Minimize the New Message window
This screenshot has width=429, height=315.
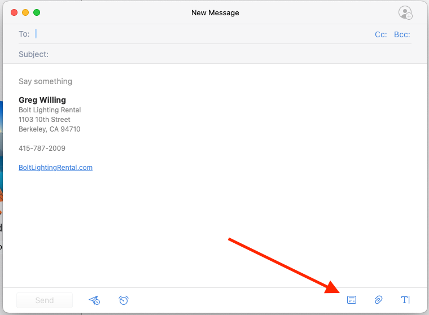[x=25, y=12]
